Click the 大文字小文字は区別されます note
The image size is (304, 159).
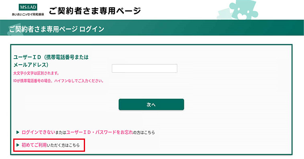[36, 73]
